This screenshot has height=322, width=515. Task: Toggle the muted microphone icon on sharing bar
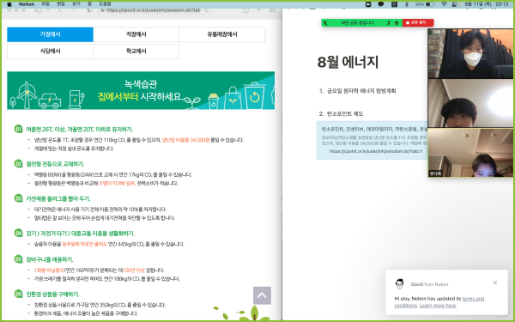pyautogui.click(x=389, y=23)
